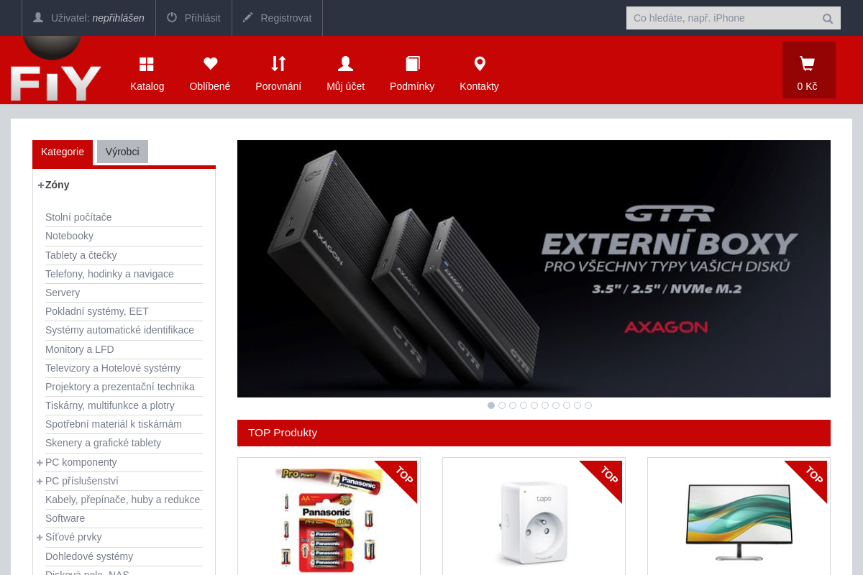Click the power icon next to Přihlásit
The width and height of the screenshot is (863, 575).
172,17
